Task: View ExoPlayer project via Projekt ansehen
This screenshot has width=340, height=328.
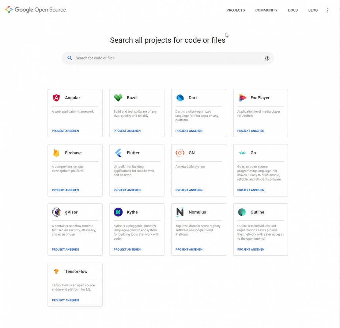Action: click(251, 131)
